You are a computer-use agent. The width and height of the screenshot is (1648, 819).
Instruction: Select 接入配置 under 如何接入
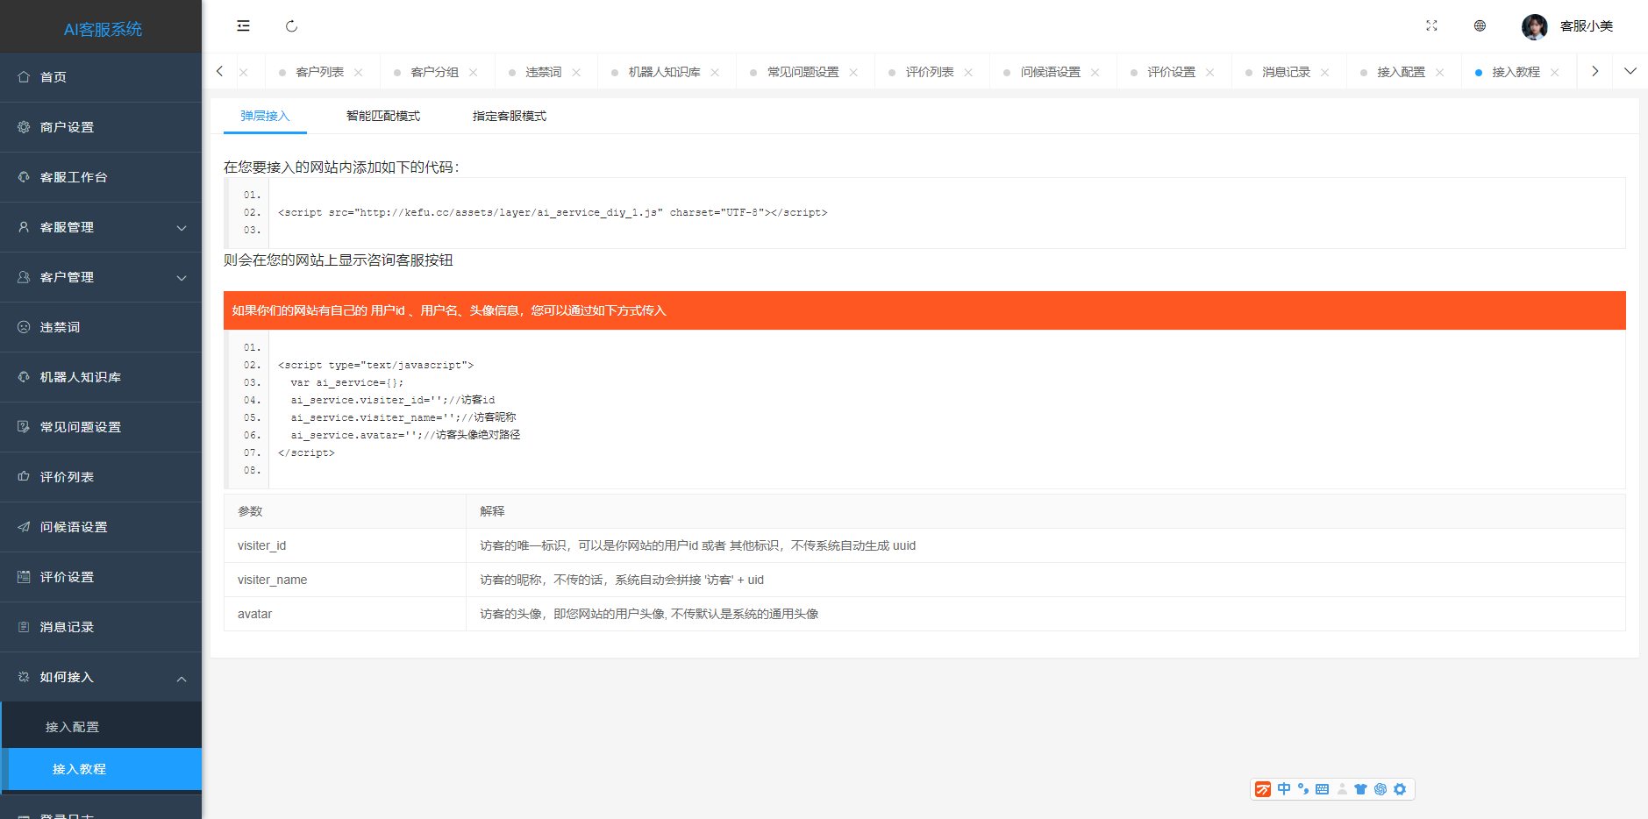pos(74,726)
